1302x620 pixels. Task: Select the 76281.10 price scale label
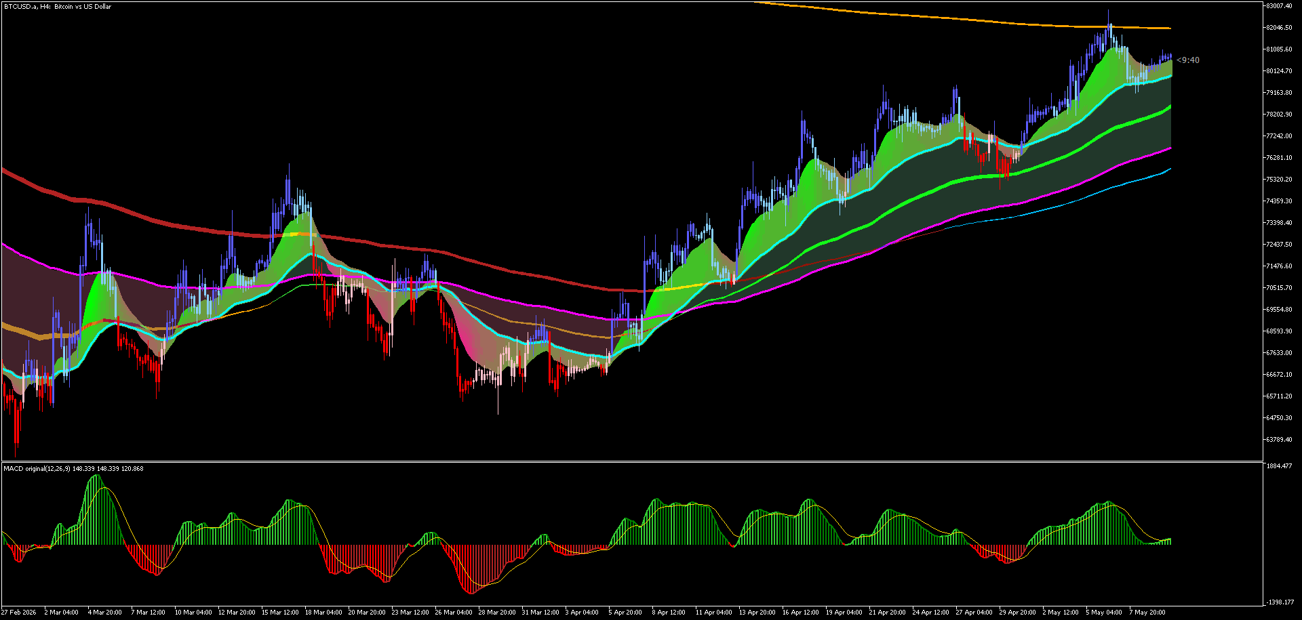[1279, 158]
